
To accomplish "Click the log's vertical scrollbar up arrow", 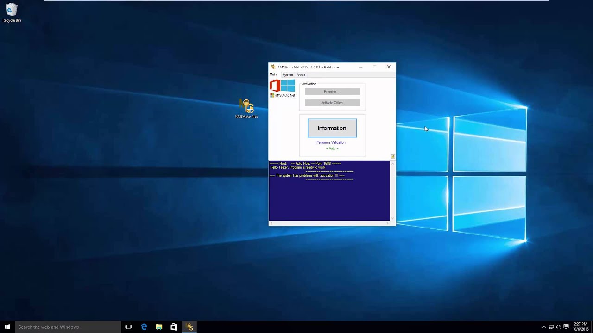I will (393, 163).
